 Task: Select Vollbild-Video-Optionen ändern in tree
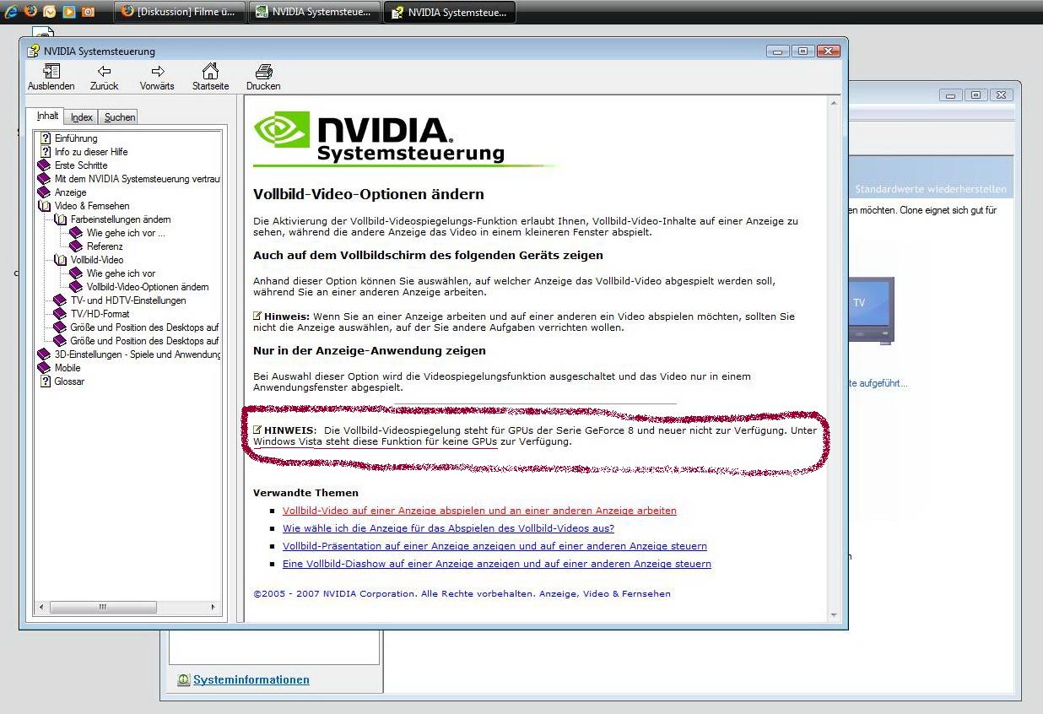[x=148, y=287]
